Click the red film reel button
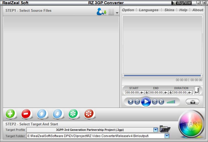The width and height of the screenshot is (208, 142). click(89, 114)
